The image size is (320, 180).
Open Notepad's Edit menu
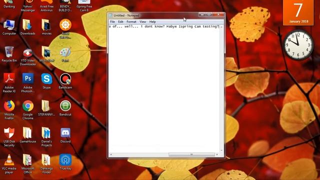pos(120,21)
